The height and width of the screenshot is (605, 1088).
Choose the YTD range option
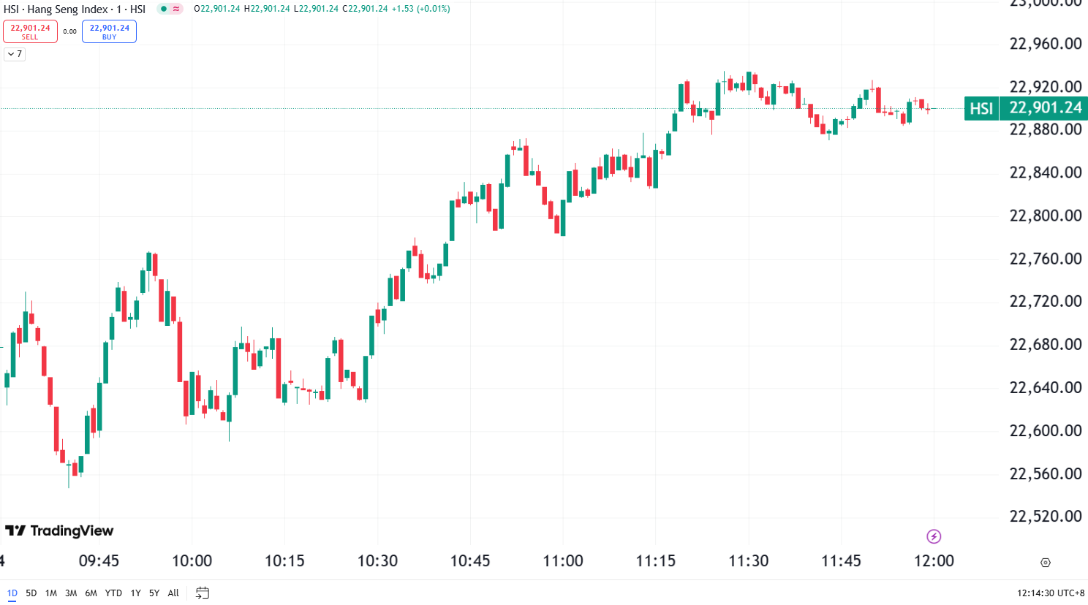click(113, 593)
